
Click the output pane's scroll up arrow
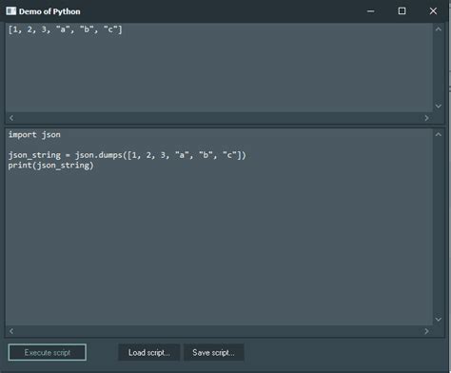pyautogui.click(x=439, y=29)
